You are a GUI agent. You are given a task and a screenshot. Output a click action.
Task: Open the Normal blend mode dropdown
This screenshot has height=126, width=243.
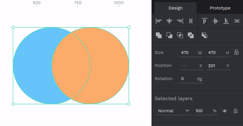[173, 111]
